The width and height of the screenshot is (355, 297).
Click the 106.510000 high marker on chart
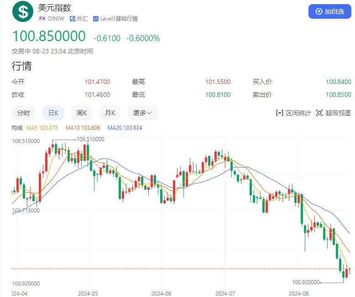click(90, 139)
